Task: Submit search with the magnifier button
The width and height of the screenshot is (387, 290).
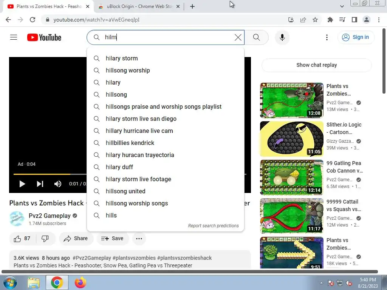Action: click(x=257, y=37)
